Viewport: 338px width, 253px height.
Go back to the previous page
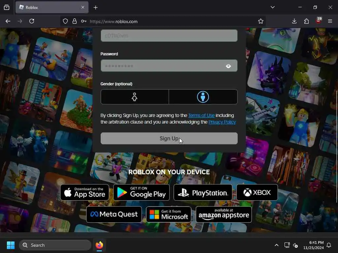(8, 21)
